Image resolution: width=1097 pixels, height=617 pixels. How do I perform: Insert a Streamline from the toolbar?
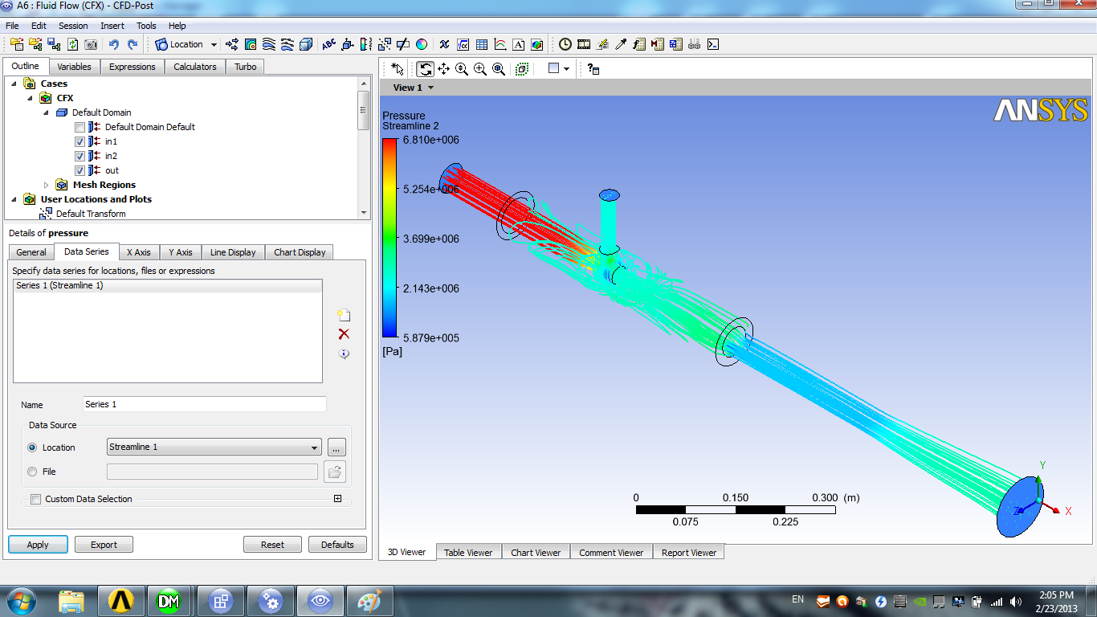coord(269,44)
